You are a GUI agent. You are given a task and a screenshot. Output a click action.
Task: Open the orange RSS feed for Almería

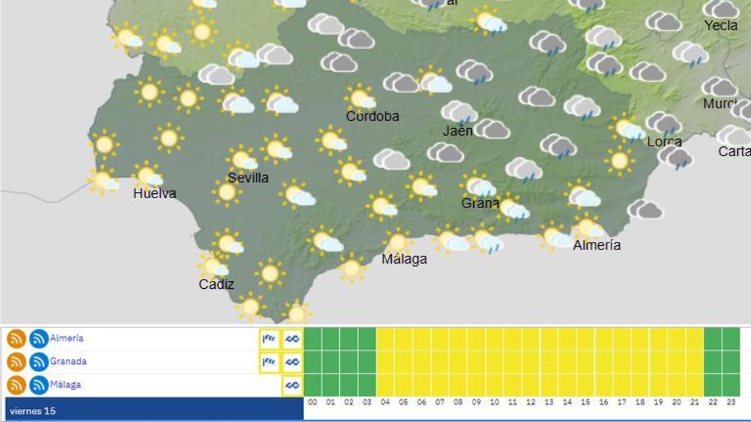(17, 339)
